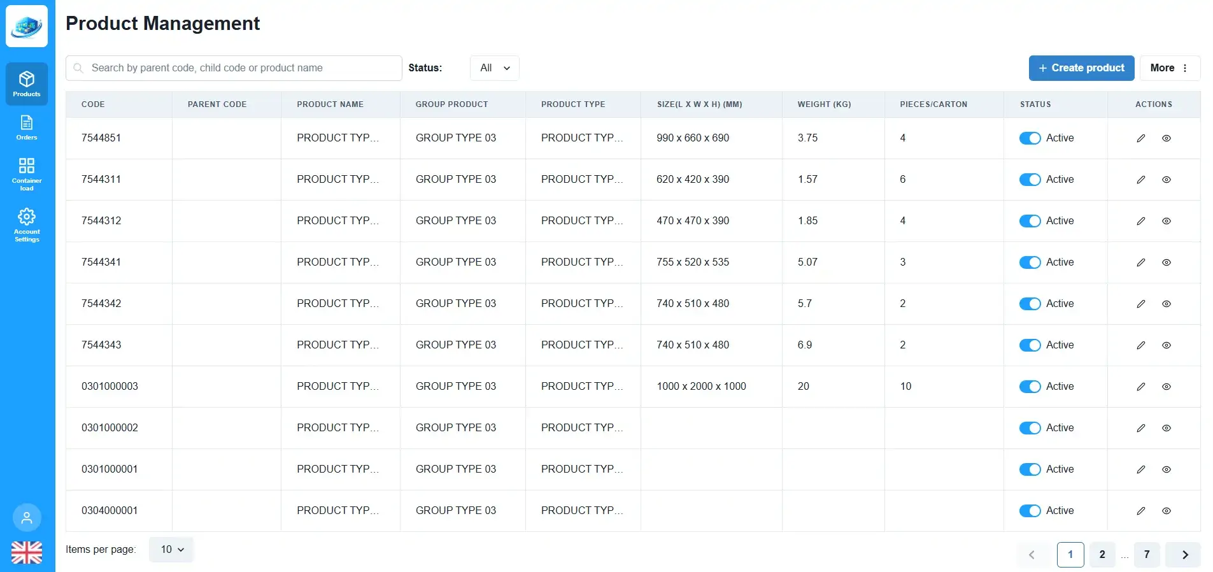The height and width of the screenshot is (572, 1213).
Task: Select page 1 in pagination
Action: 1070,555
